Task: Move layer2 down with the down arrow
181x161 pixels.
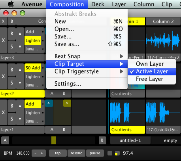Action: (x=20, y=83)
